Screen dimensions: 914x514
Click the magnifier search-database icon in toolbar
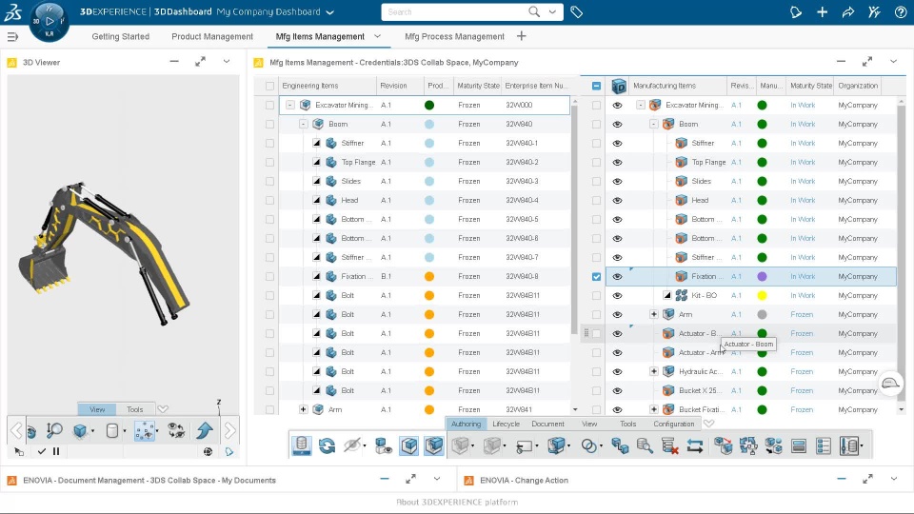645,445
